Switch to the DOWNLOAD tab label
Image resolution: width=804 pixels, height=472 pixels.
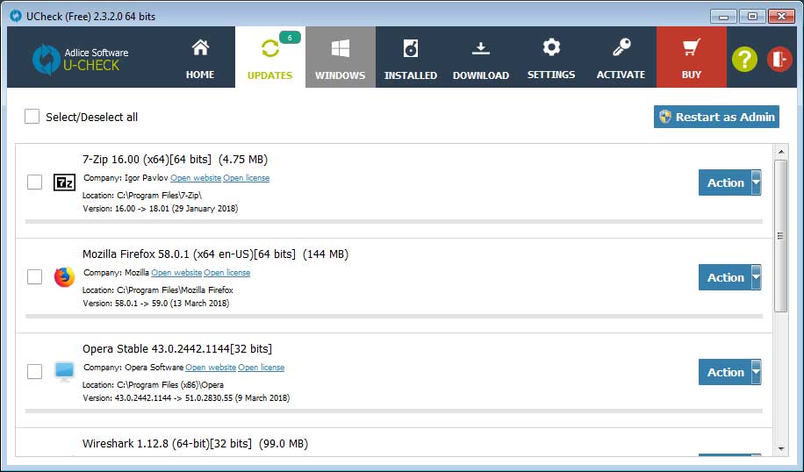coord(481,75)
